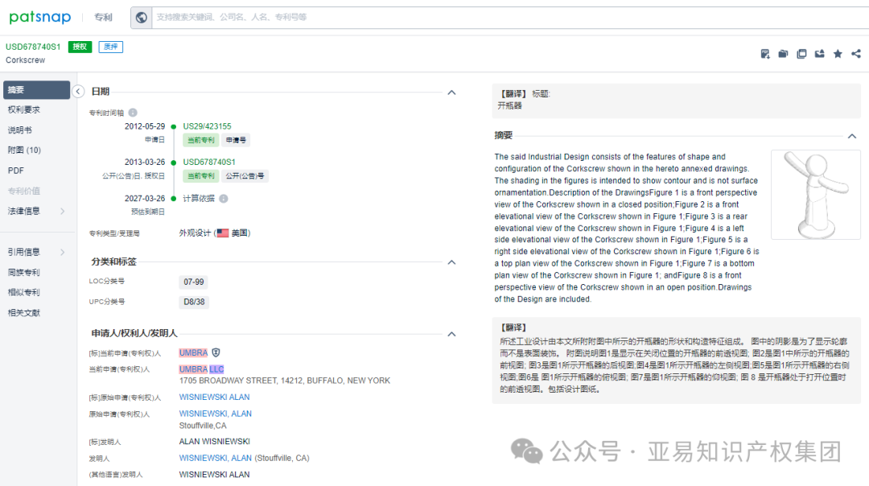This screenshot has width=869, height=486.
Task: Mark patent with star favorite icon
Action: [838, 54]
